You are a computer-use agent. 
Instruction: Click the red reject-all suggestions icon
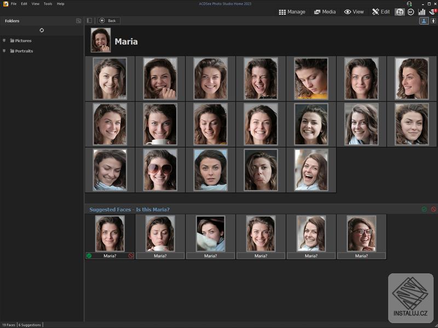click(x=431, y=208)
